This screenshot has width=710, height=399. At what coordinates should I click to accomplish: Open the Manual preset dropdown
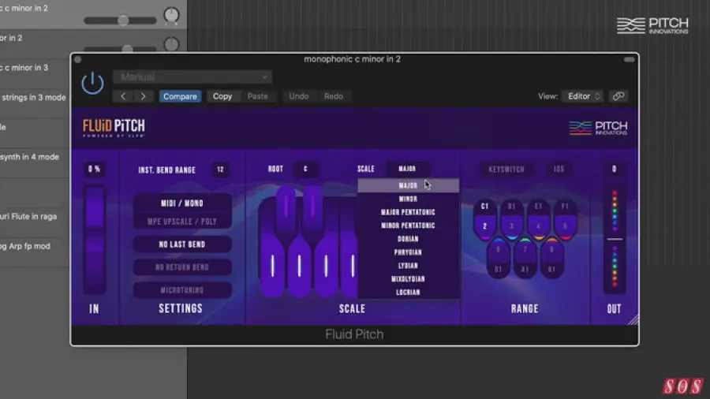[x=192, y=77]
